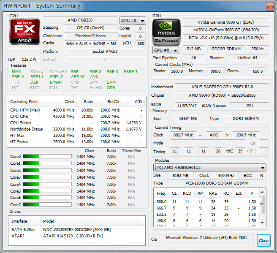Close the HWiNFO64 window with X
Image resolution: width=277 pixels, height=253 pixels.
pos(270,6)
